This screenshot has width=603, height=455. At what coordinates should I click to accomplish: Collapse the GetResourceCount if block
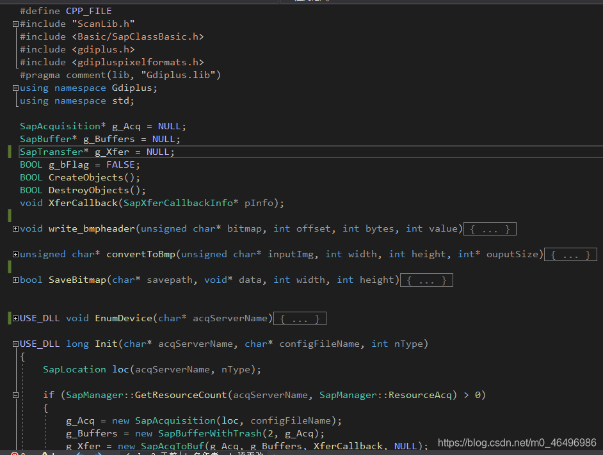click(x=15, y=395)
